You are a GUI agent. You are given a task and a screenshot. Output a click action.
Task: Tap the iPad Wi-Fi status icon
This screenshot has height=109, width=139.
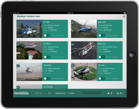coord(18,13)
